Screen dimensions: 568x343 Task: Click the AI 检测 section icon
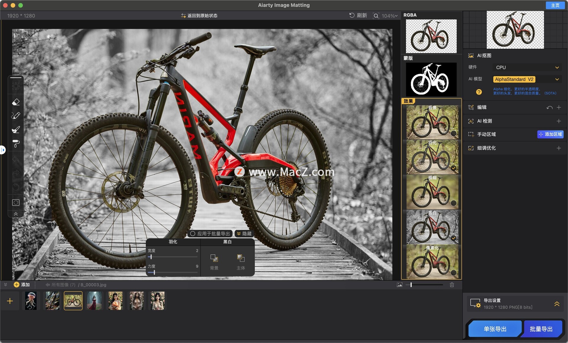[471, 121]
